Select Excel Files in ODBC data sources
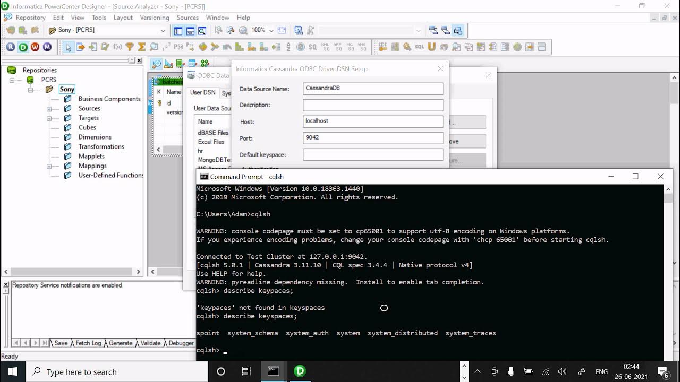Image resolution: width=680 pixels, height=382 pixels. [211, 142]
